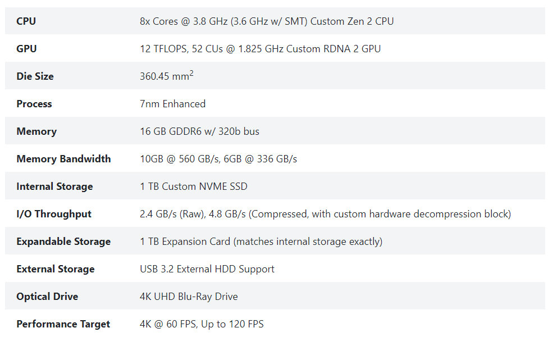Click the Performance Target label

pos(63,324)
